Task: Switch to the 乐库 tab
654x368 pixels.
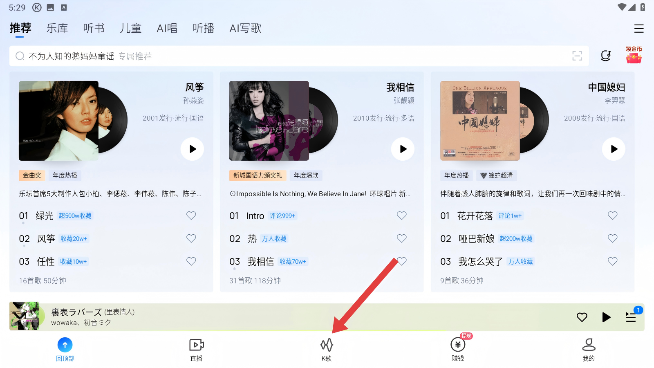Action: (x=57, y=28)
